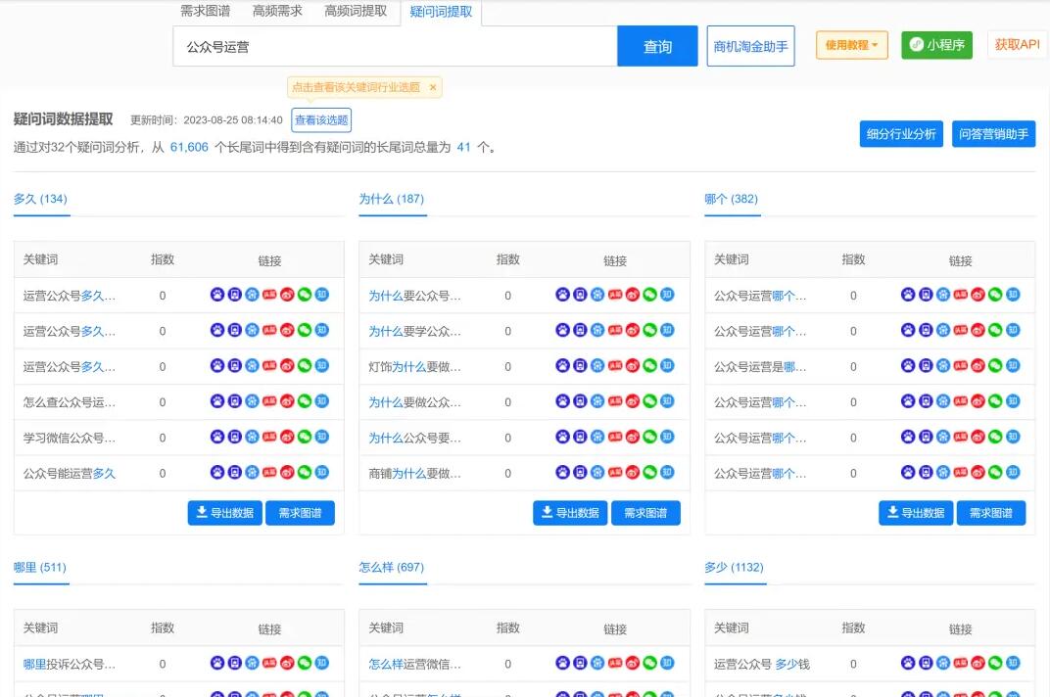Click the 41 question-word total link
Image resolution: width=1050 pixels, height=697 pixels.
click(x=463, y=147)
